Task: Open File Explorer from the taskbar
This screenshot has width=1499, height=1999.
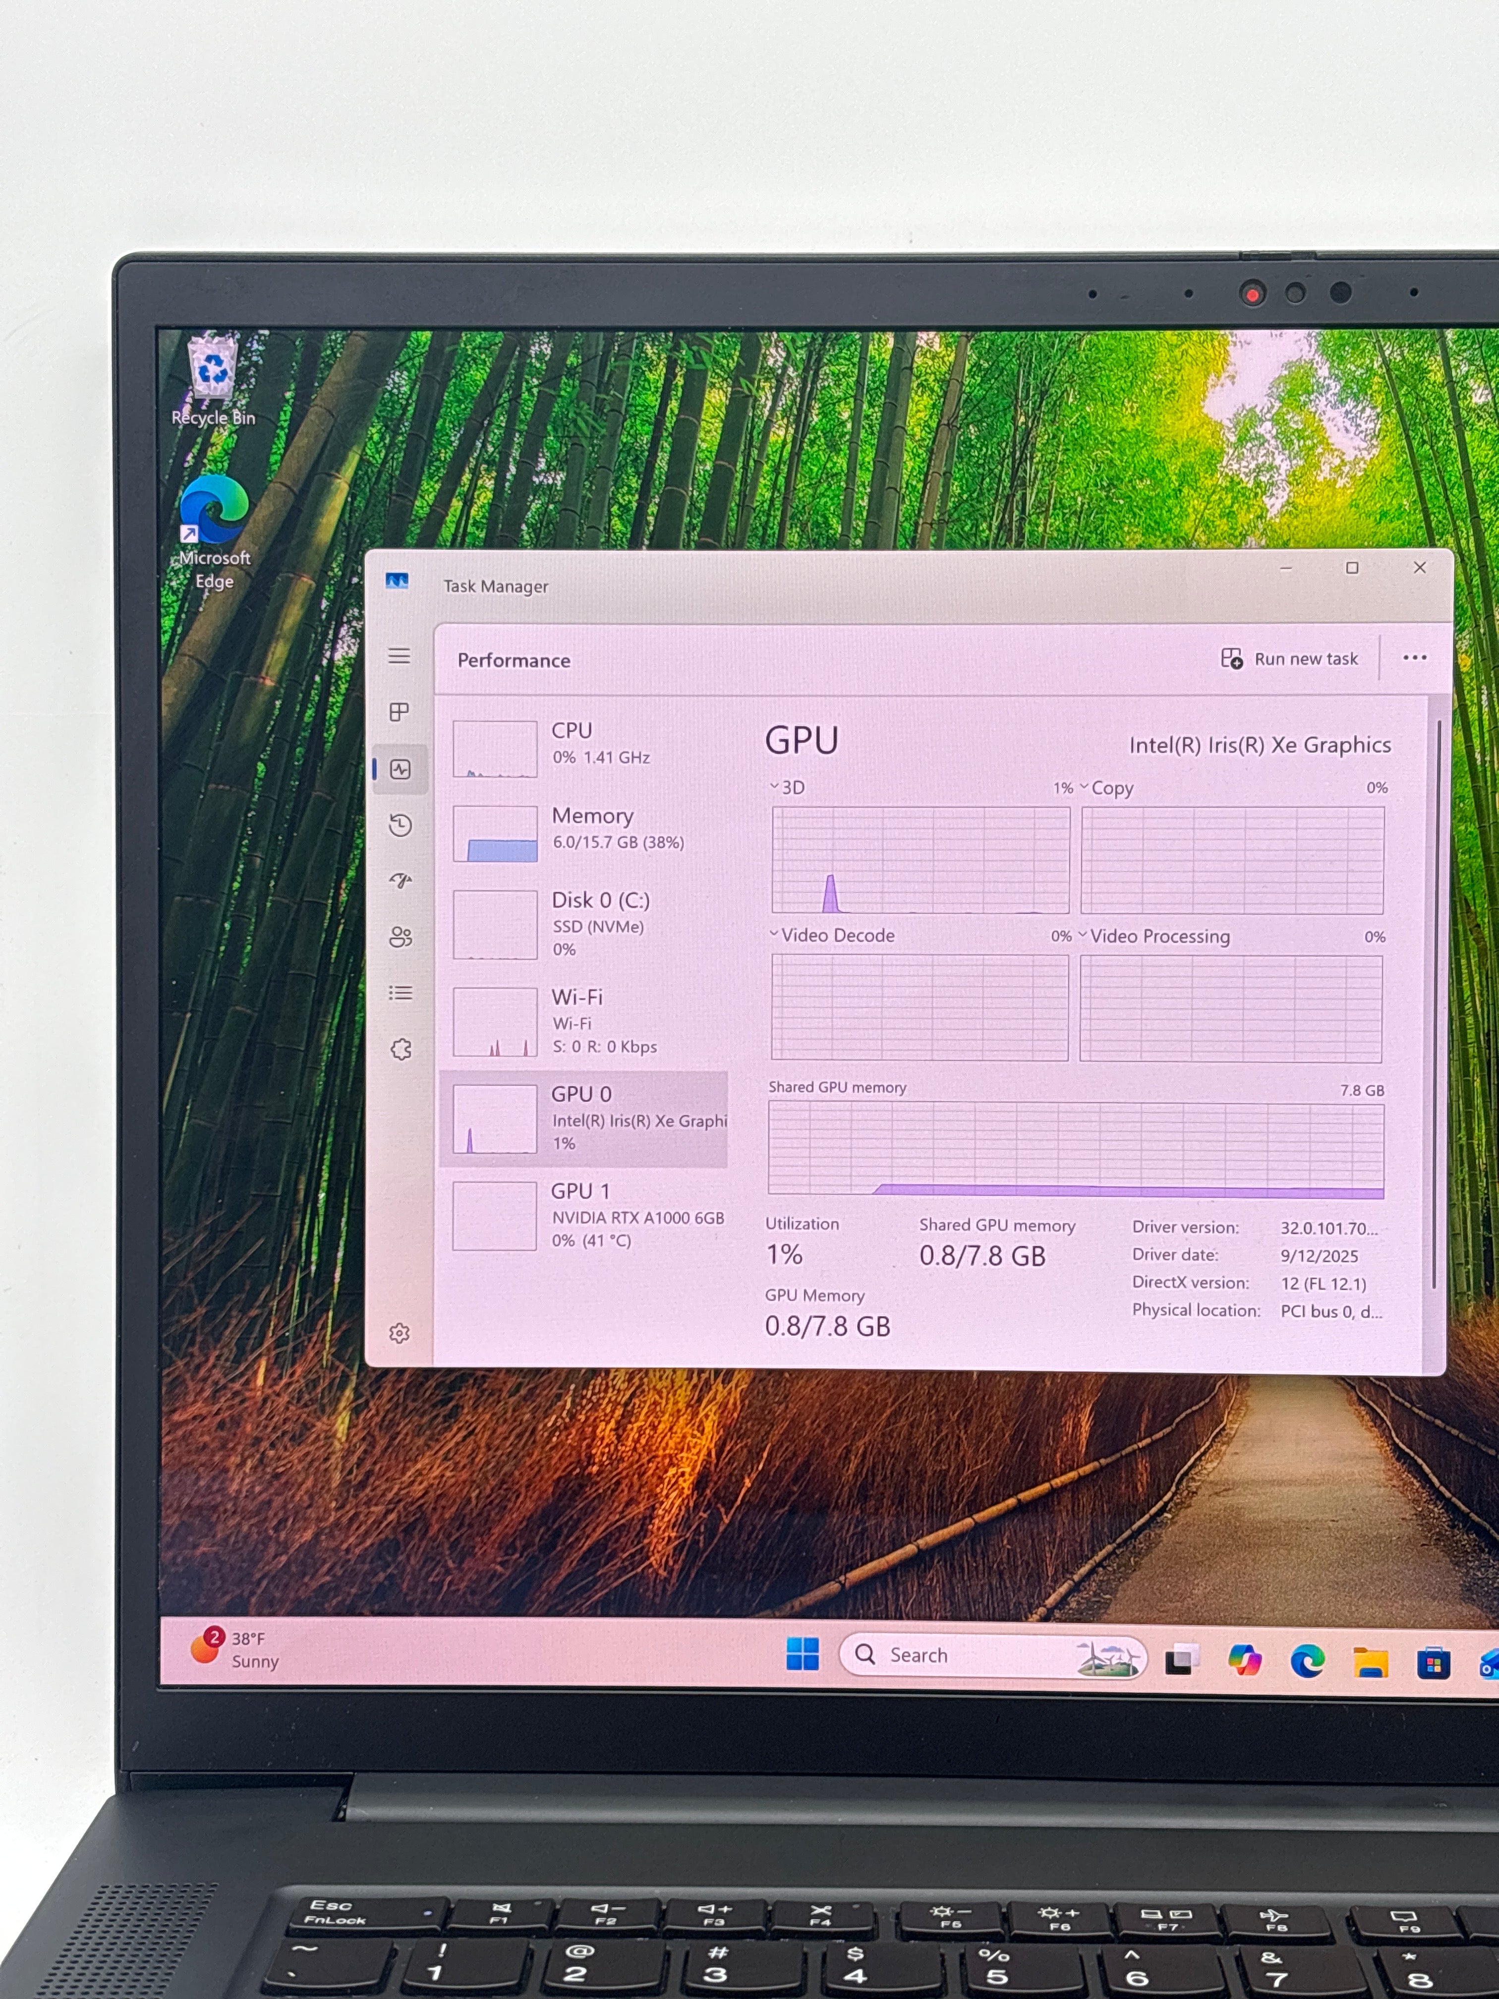Action: click(1370, 1663)
